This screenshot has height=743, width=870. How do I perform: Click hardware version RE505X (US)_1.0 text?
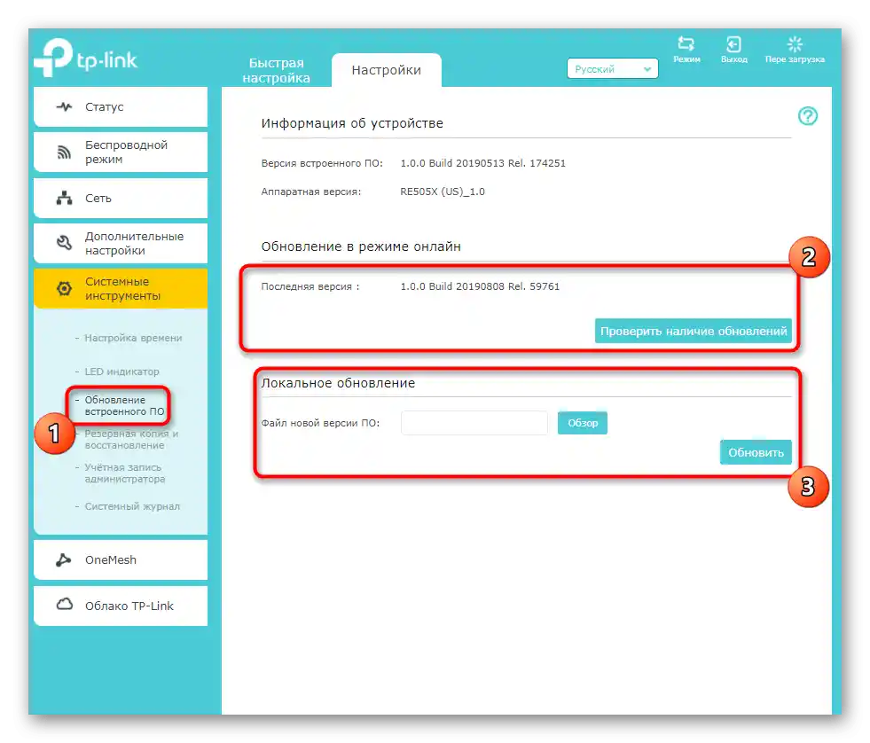click(x=443, y=192)
